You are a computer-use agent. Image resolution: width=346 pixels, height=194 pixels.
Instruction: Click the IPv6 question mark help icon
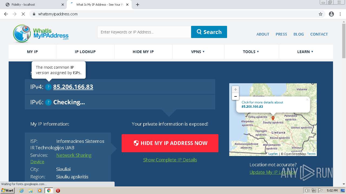point(48,102)
